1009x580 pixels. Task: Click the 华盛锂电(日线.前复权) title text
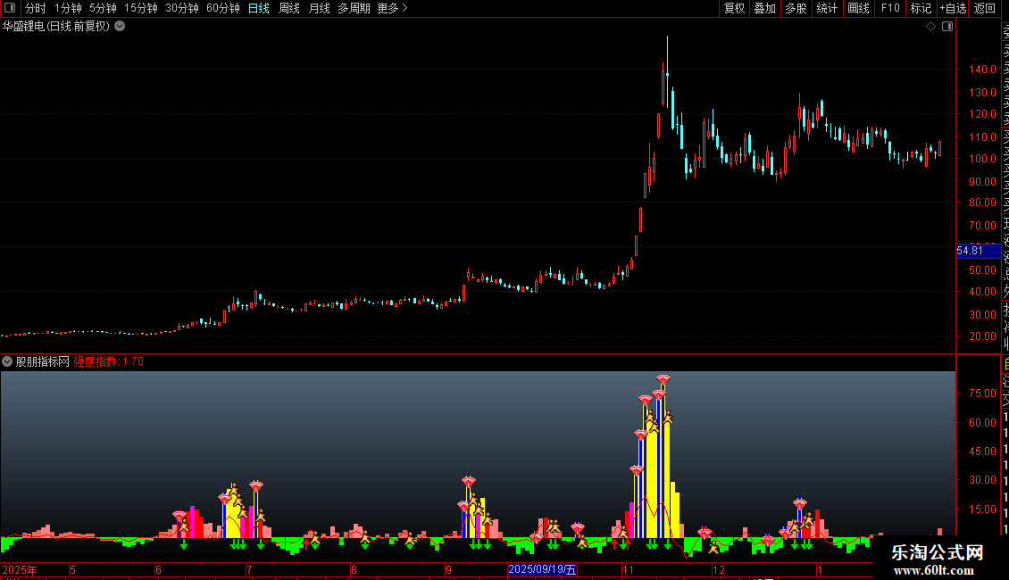(56, 27)
